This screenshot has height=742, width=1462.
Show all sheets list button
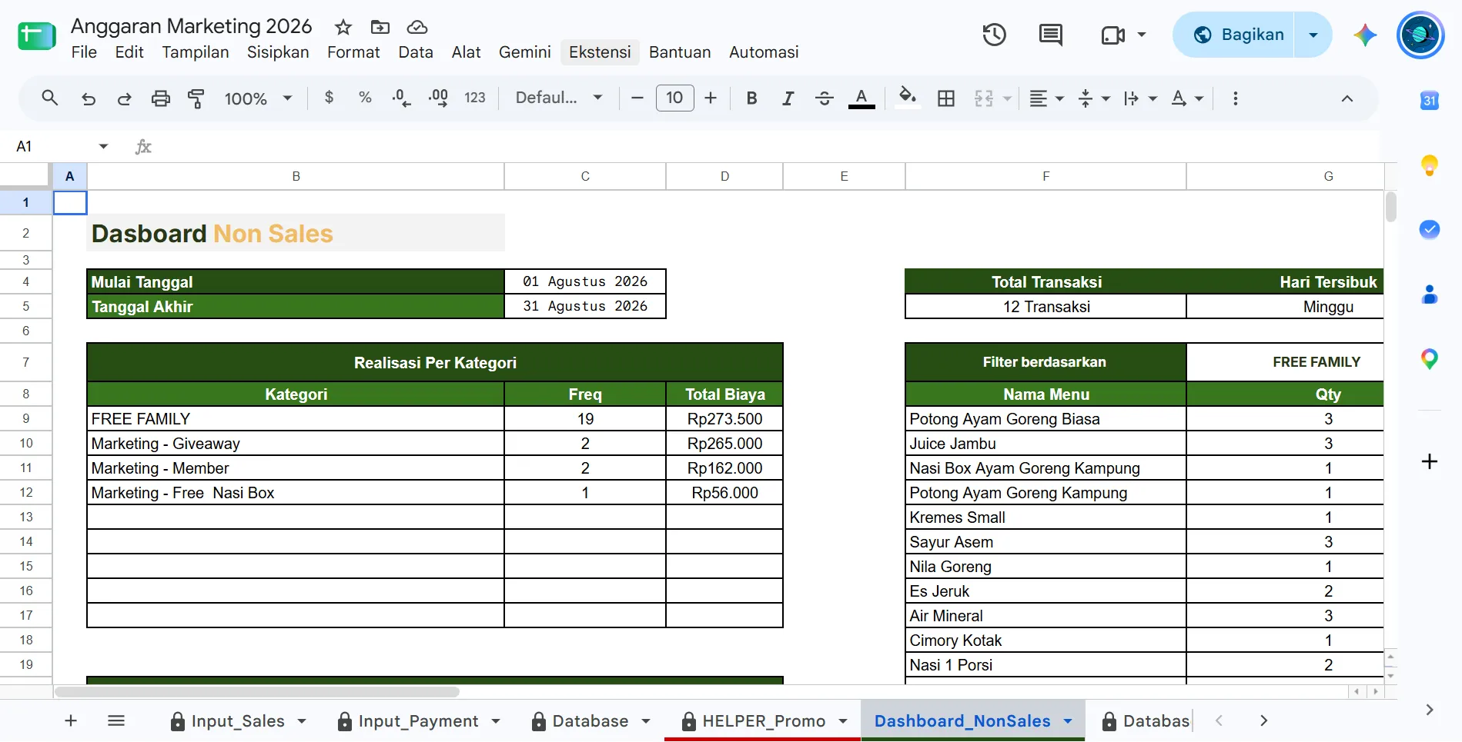point(116,720)
